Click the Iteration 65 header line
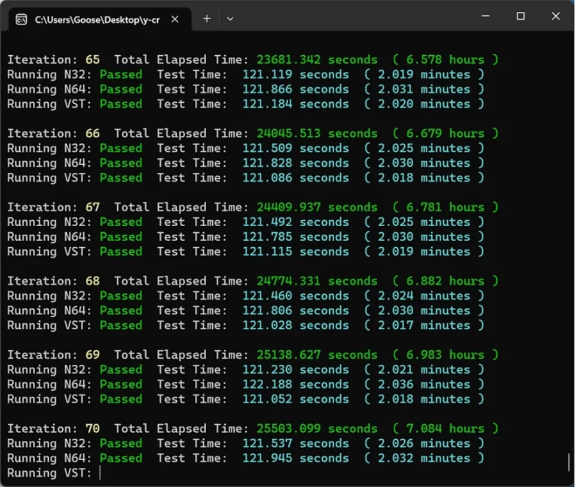 tap(253, 59)
